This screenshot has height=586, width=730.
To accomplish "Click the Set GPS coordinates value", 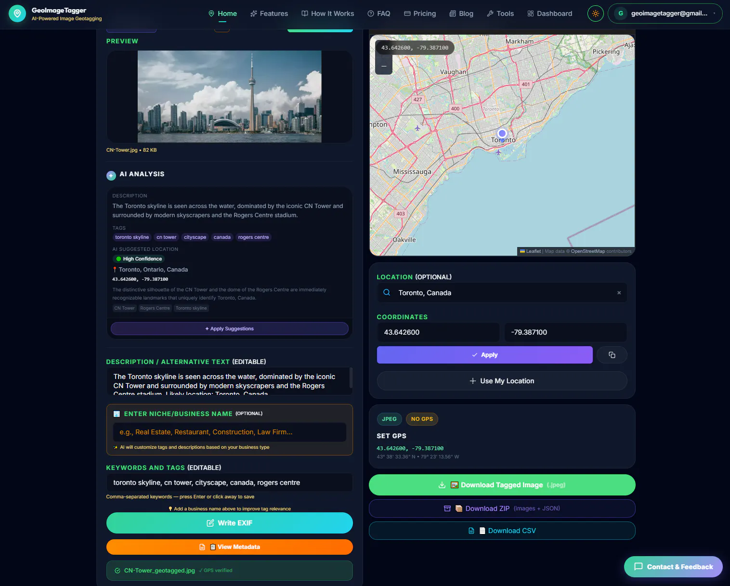I will (410, 448).
